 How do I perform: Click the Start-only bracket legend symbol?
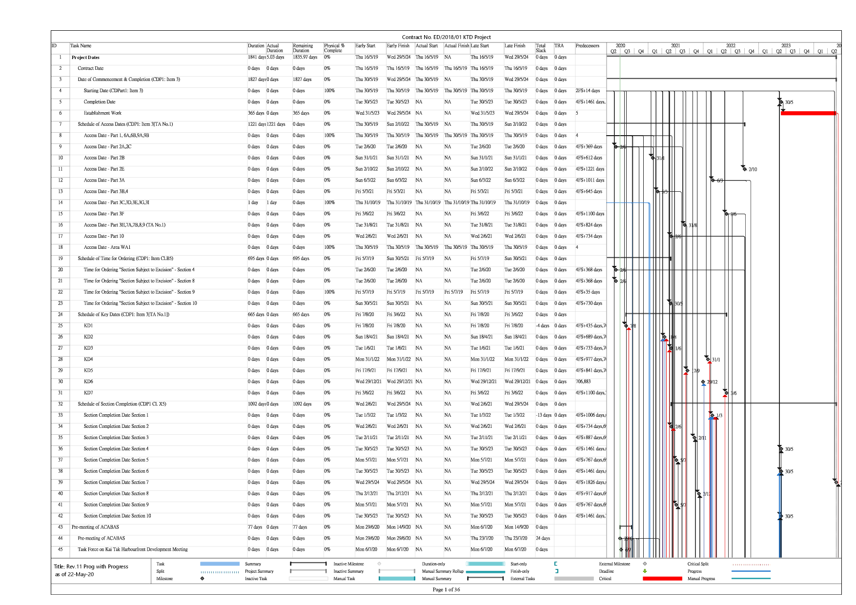pos(556,564)
